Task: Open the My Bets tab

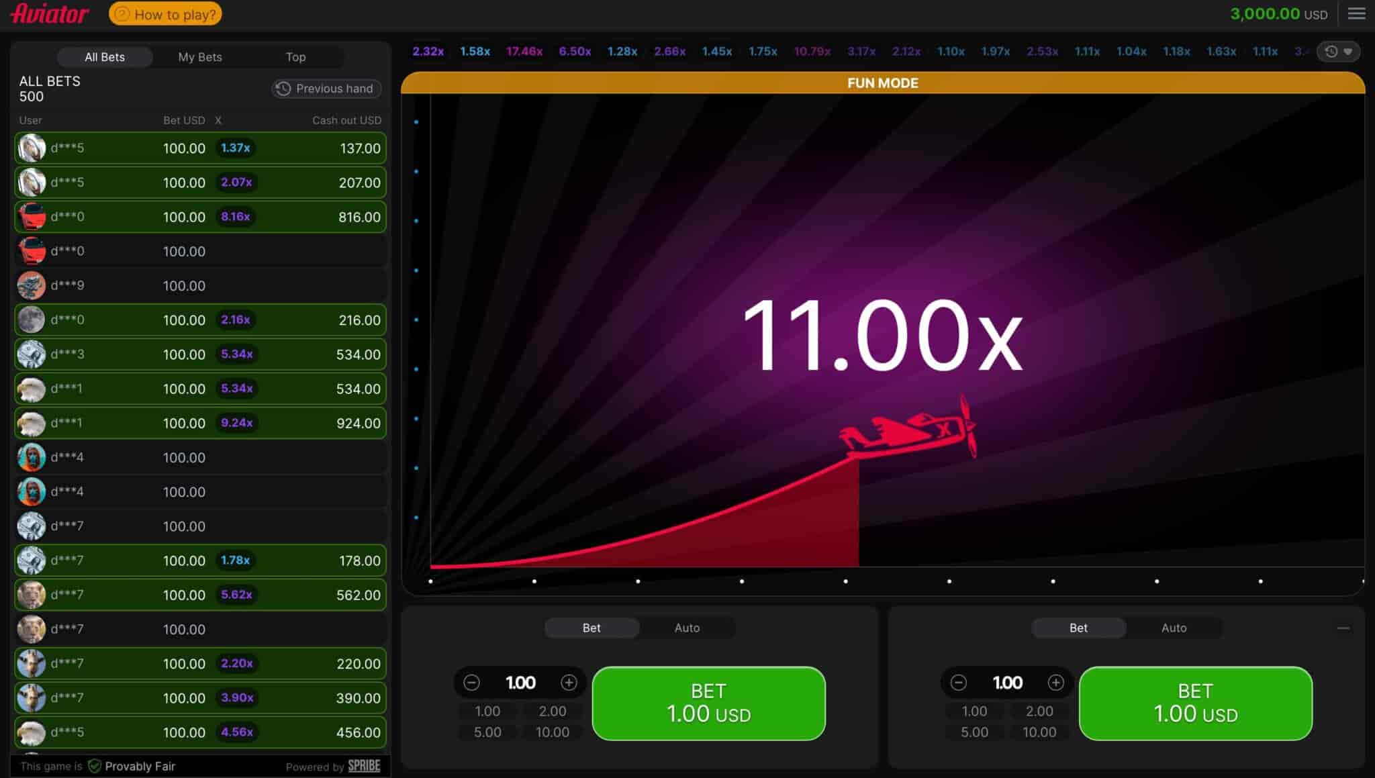Action: [199, 57]
